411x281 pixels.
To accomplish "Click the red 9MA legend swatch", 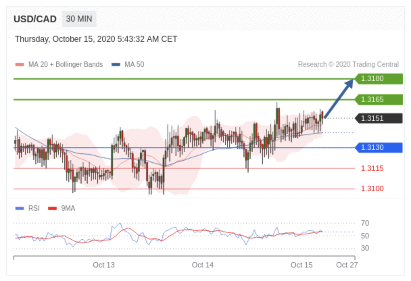I will pyautogui.click(x=52, y=208).
